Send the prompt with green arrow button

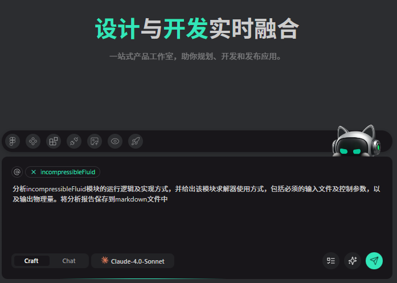374,261
